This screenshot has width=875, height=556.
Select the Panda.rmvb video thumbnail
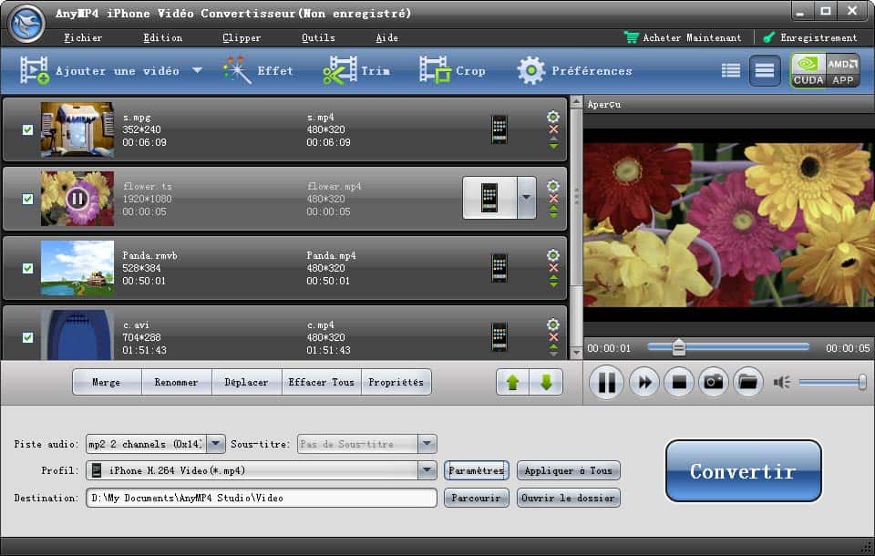[77, 268]
